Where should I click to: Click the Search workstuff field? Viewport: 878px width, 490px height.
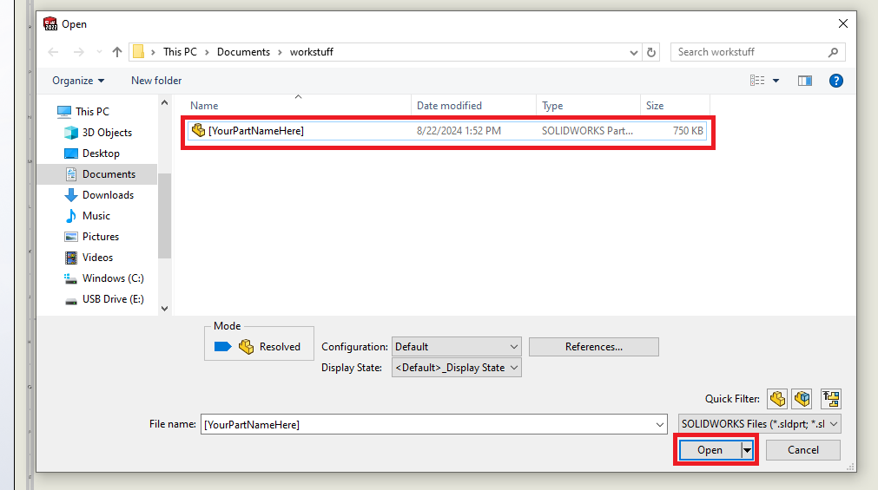click(x=750, y=52)
